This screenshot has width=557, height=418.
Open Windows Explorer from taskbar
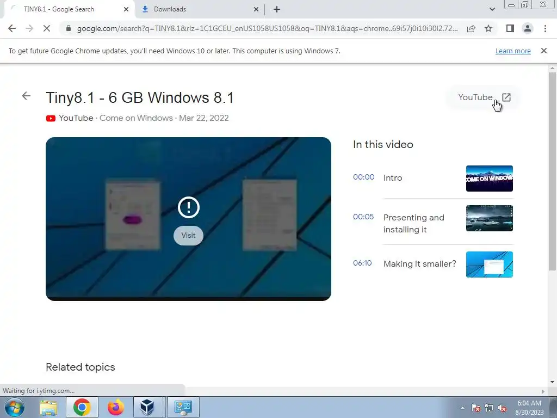48,407
